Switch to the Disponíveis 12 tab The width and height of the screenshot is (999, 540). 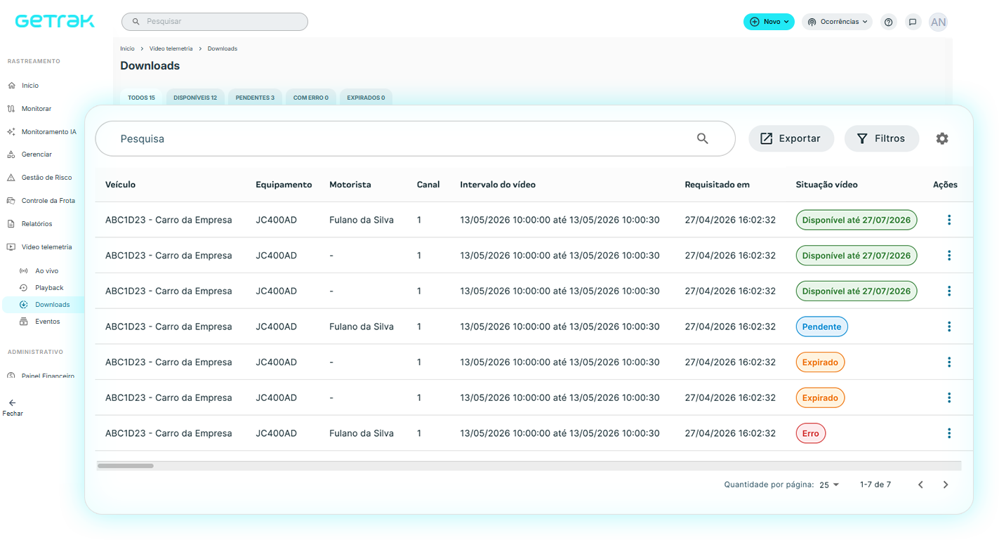195,98
